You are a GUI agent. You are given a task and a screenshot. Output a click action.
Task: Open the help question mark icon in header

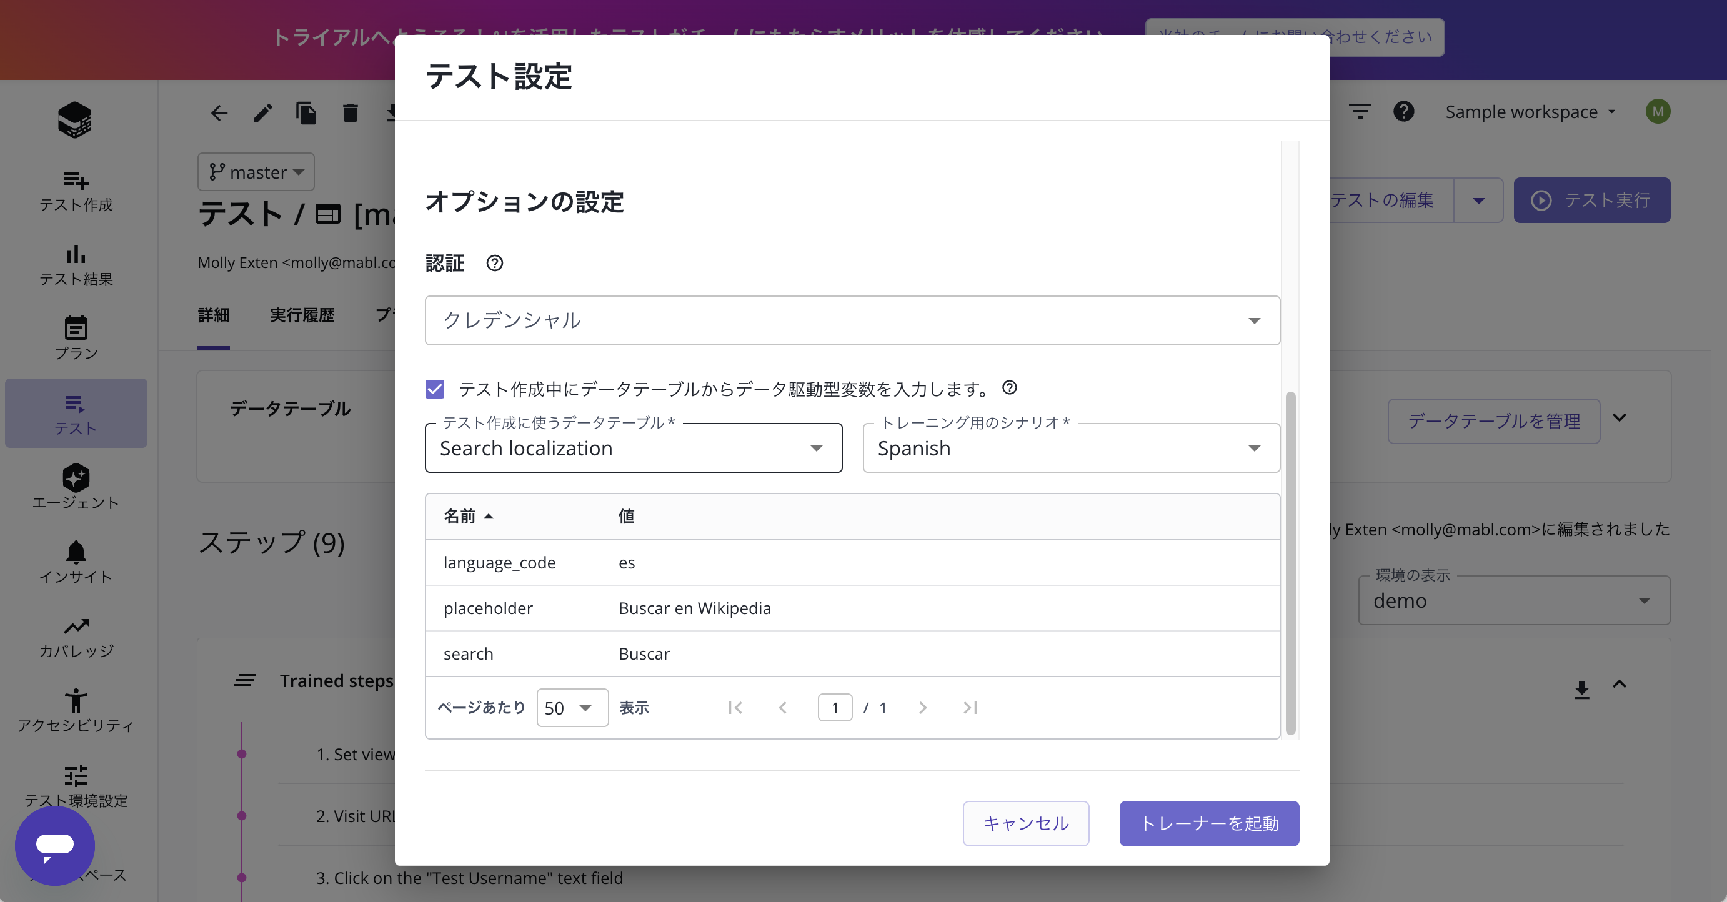tap(1403, 111)
